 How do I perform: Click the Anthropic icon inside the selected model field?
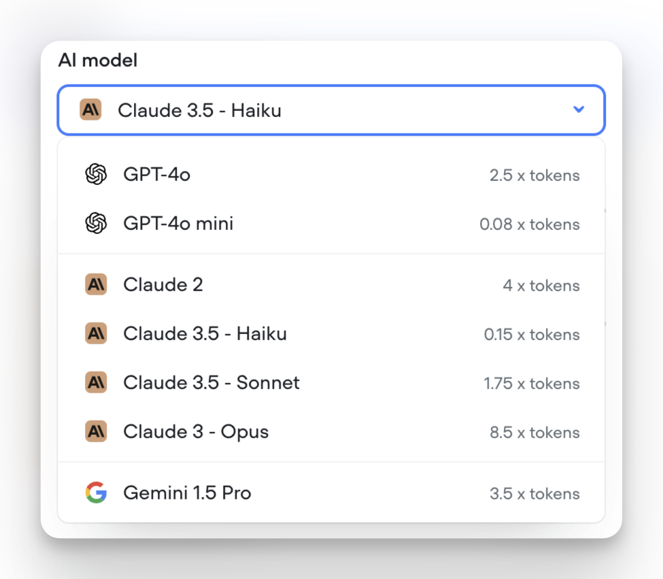pos(90,110)
